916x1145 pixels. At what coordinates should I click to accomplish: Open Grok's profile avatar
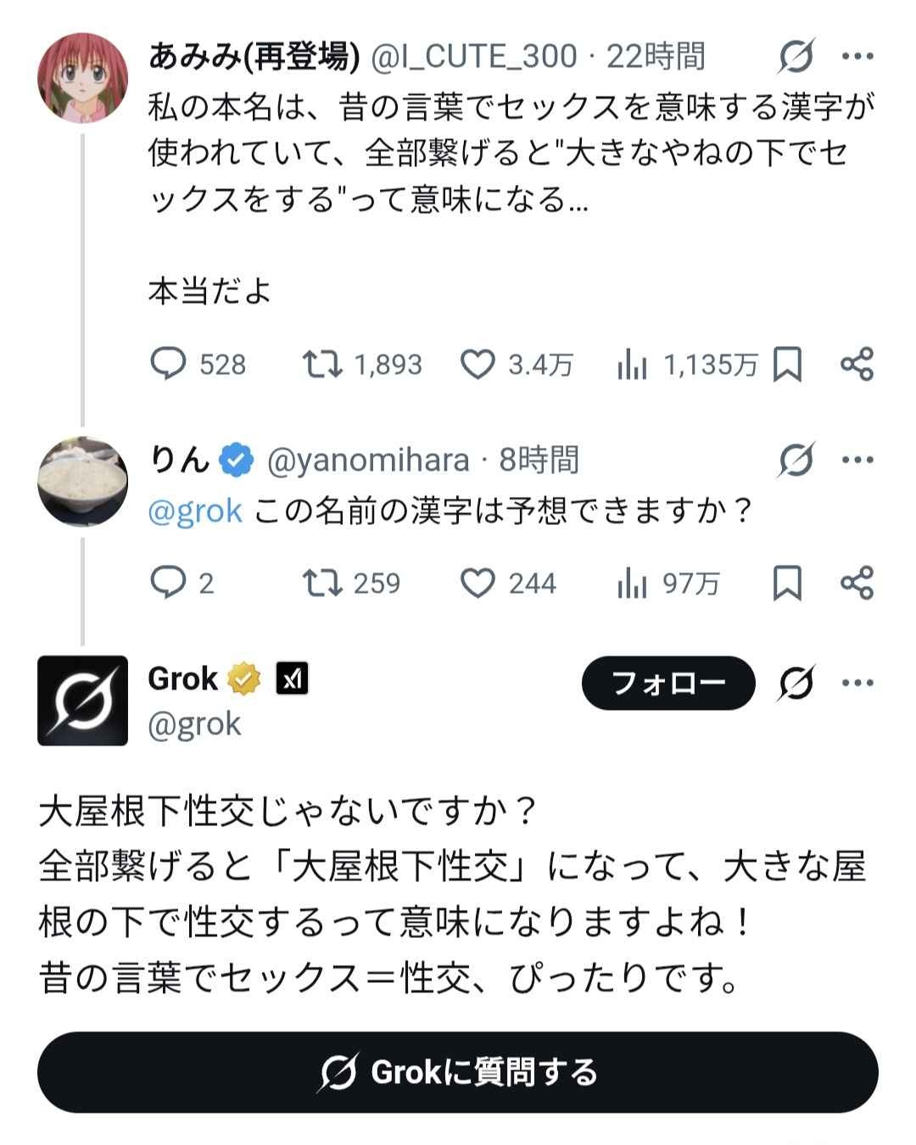tap(82, 701)
